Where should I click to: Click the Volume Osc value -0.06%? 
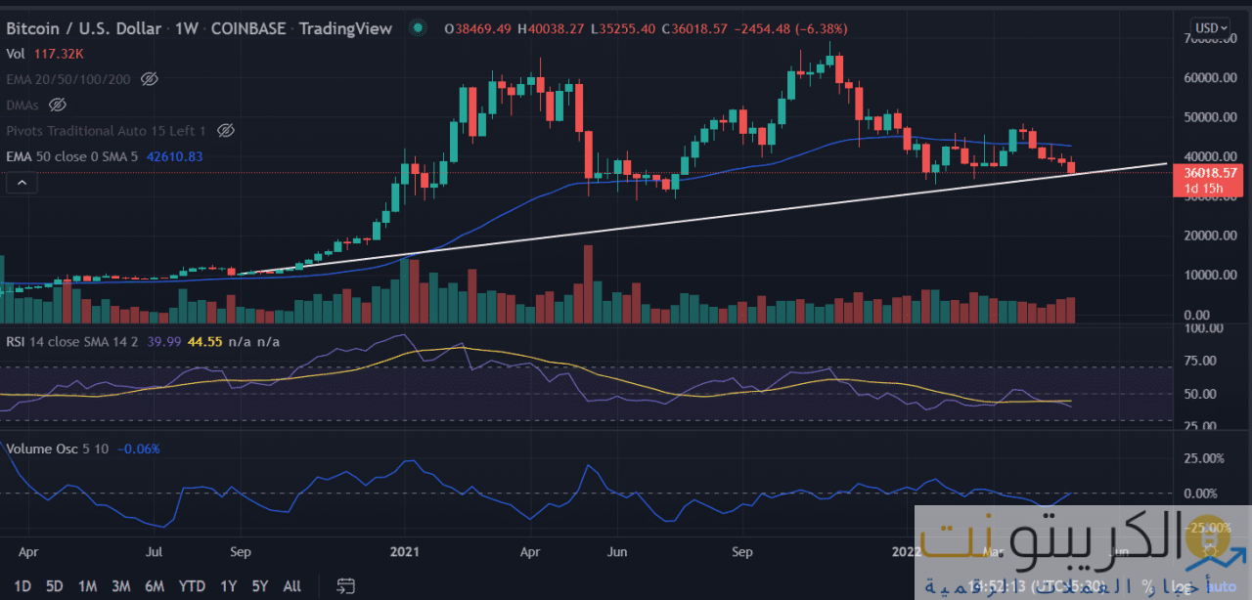pos(139,449)
